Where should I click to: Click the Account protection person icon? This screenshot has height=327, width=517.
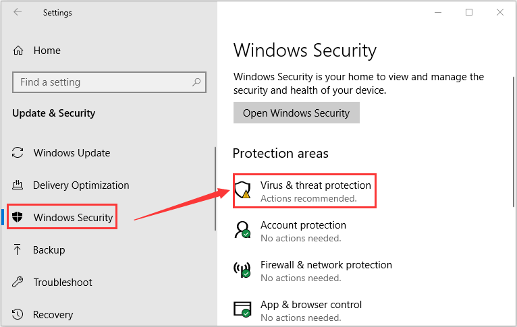tap(243, 230)
